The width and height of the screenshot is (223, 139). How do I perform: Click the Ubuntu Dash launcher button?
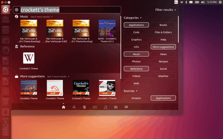5,10
